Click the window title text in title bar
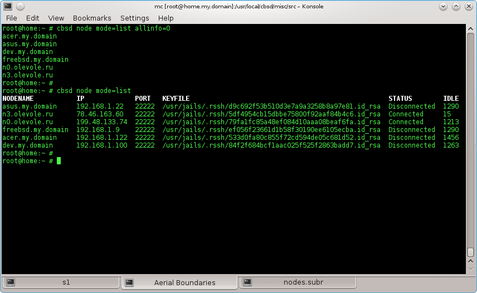This screenshot has height=293, width=477. click(239, 6)
